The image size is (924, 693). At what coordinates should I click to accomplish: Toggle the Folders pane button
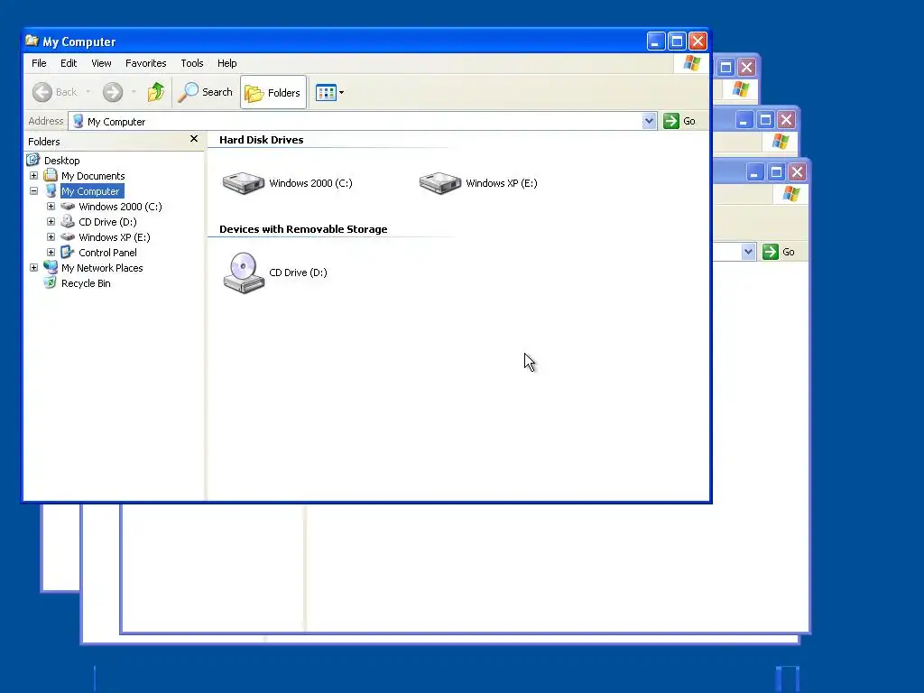[x=273, y=93]
